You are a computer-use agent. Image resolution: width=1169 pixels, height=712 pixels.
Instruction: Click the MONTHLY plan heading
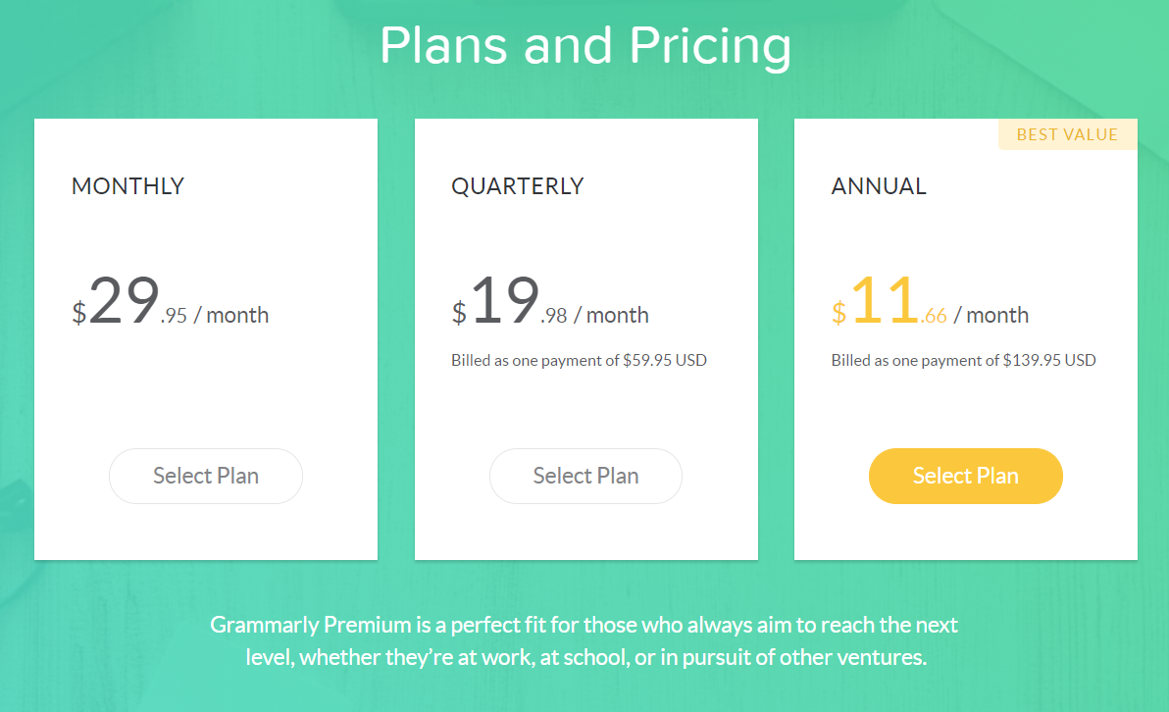(127, 185)
